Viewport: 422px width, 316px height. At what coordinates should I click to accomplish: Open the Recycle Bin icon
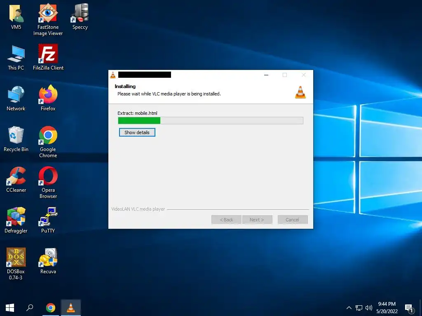coord(16,139)
